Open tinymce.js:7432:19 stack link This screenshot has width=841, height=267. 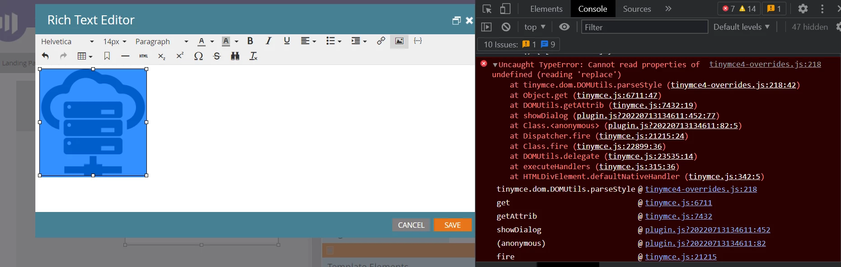click(x=653, y=105)
